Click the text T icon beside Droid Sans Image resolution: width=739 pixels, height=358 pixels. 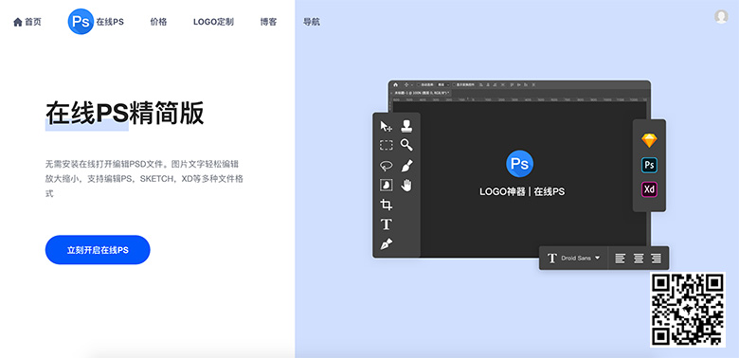[552, 259]
